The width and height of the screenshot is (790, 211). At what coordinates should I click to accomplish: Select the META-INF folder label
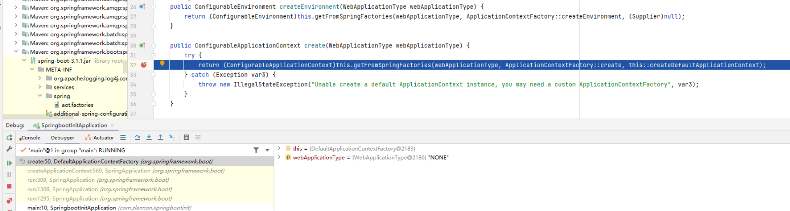pyautogui.click(x=59, y=70)
